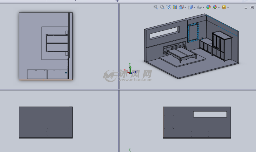The image size is (256, 152).
Task: Click the vertical splitter between viewports
Action: [119, 47]
